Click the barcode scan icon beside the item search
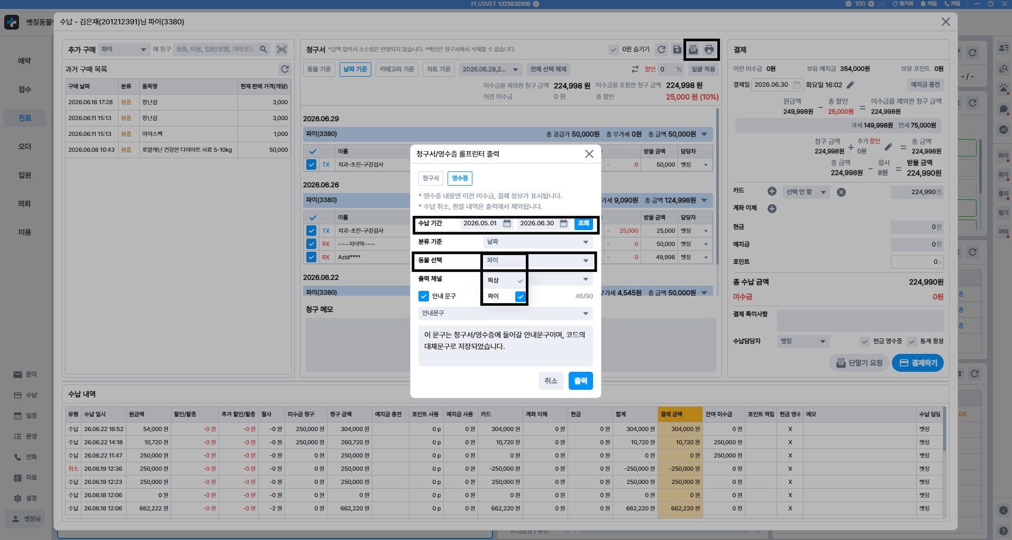Image resolution: width=1012 pixels, height=540 pixels. point(282,49)
